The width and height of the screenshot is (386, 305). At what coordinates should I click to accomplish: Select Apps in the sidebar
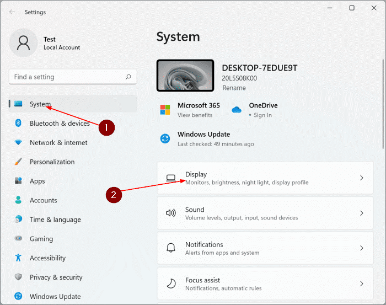pyautogui.click(x=37, y=181)
